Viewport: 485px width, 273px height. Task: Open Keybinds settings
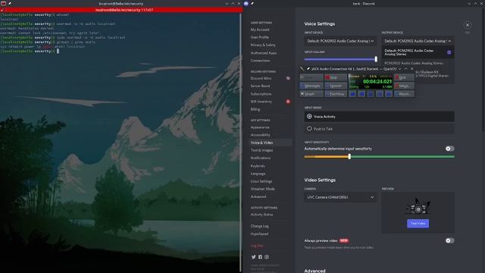coord(258,166)
